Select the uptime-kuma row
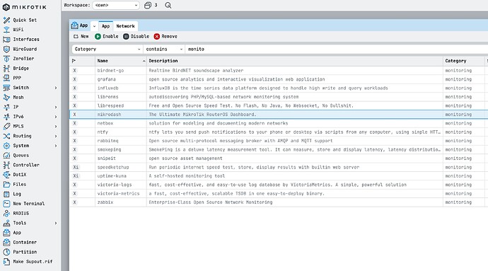 coord(279,176)
